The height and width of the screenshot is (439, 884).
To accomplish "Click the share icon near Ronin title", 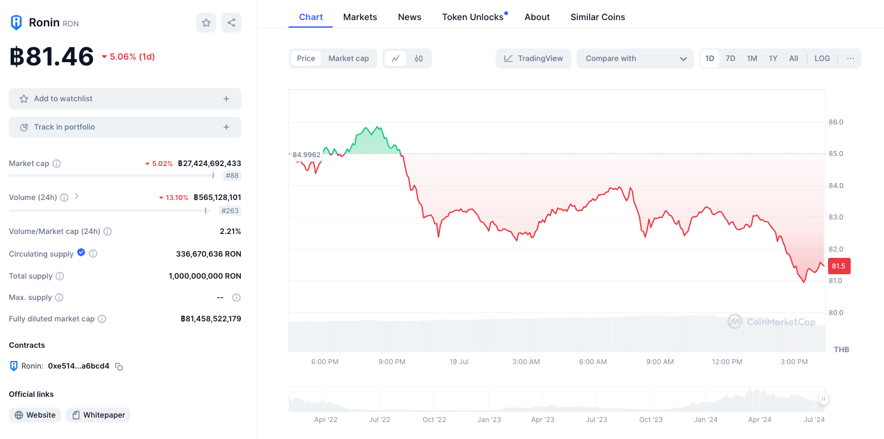I will (231, 23).
